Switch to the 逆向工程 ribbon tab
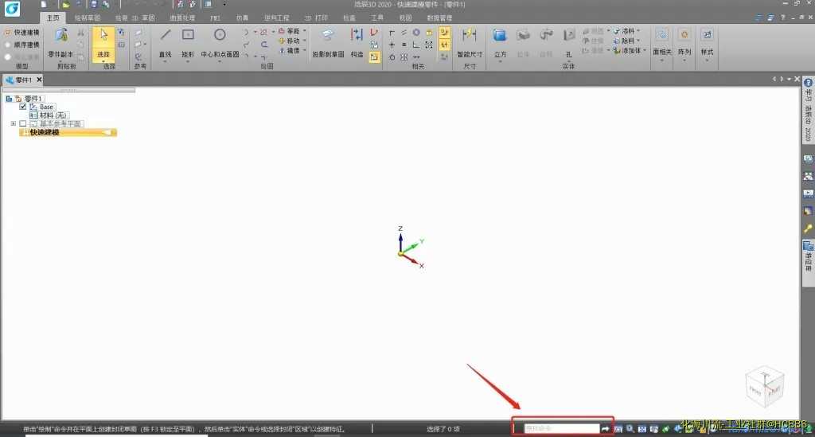Viewport: 815px width, 437px height. coord(276,18)
